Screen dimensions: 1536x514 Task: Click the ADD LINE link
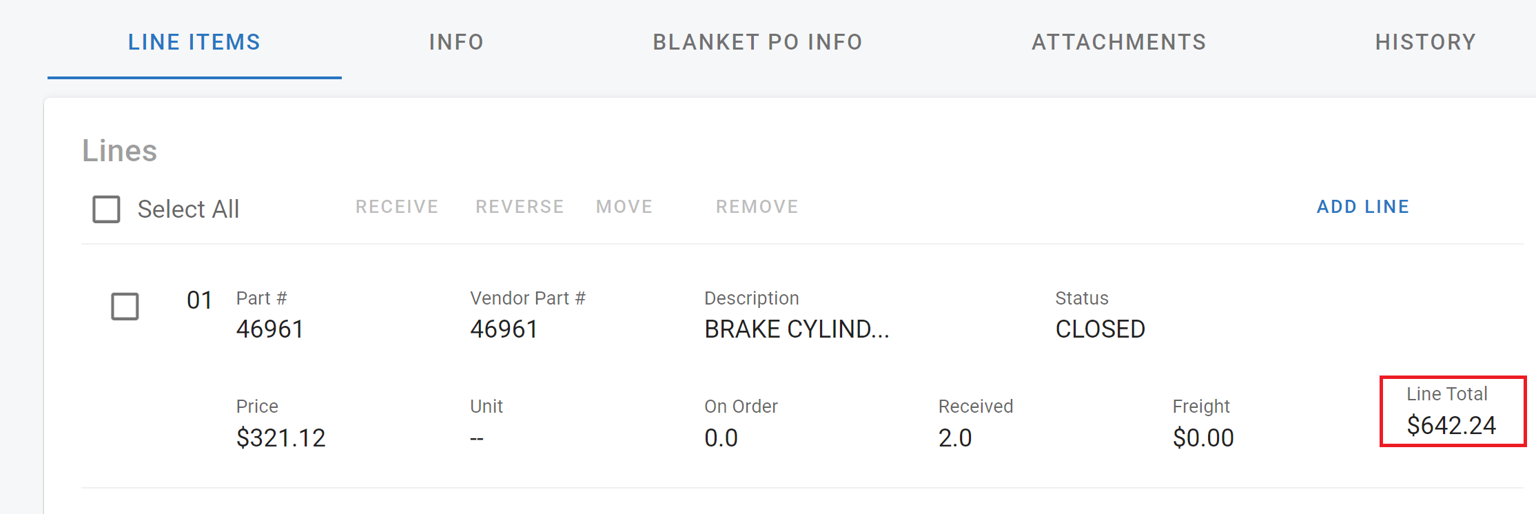point(1363,206)
